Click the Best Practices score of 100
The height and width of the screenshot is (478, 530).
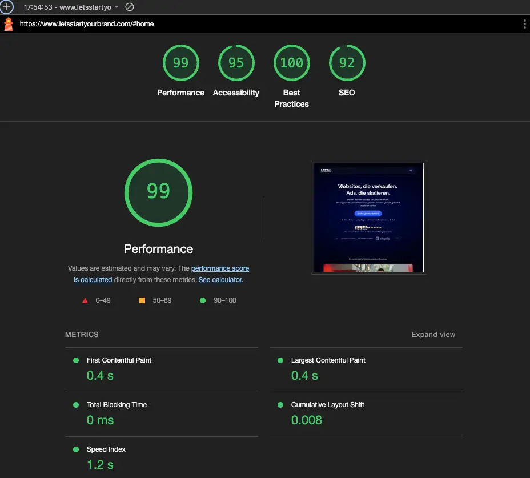[x=291, y=63]
